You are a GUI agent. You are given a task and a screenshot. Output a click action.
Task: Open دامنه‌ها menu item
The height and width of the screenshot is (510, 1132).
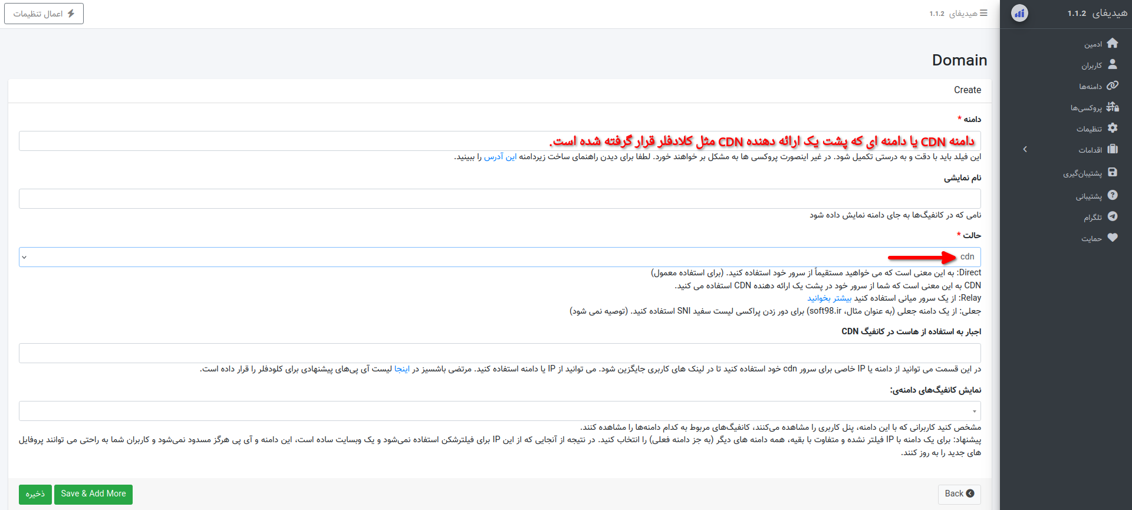(x=1090, y=87)
